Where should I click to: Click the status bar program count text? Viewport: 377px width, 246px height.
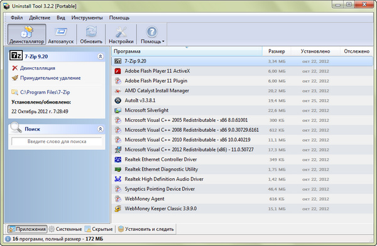coord(58,239)
